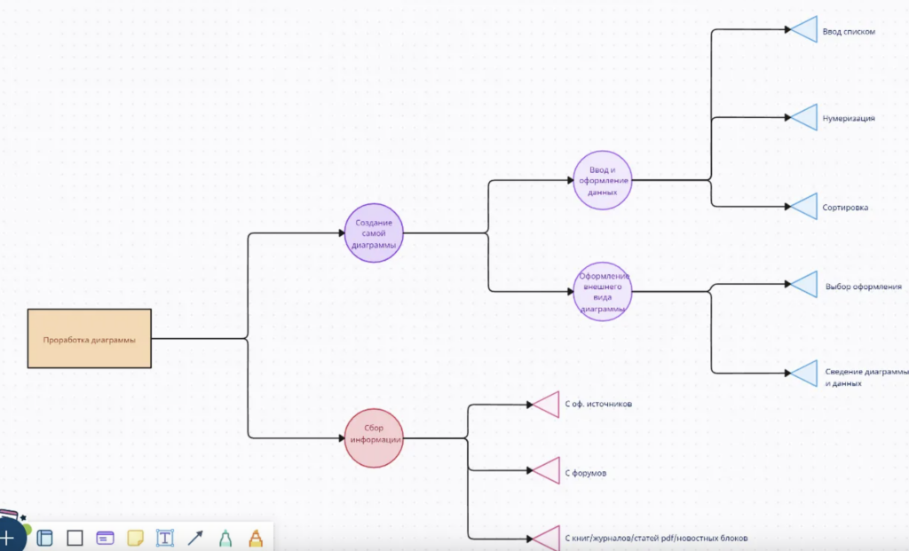Select the yellow sticky note tool
This screenshot has width=909, height=551.
135,539
